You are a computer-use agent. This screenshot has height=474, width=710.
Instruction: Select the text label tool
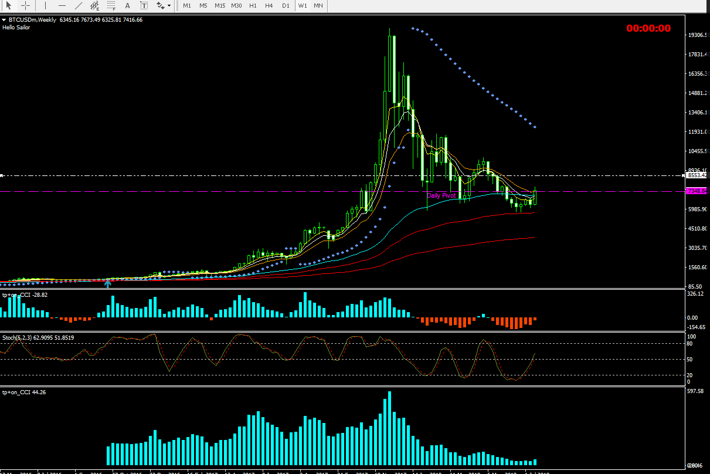[x=144, y=5]
